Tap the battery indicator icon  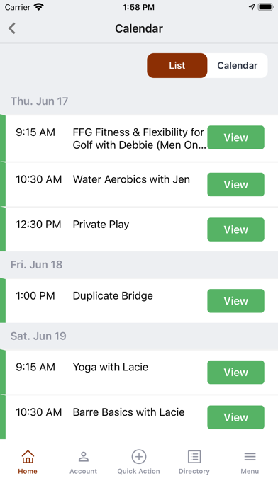tap(266, 7)
